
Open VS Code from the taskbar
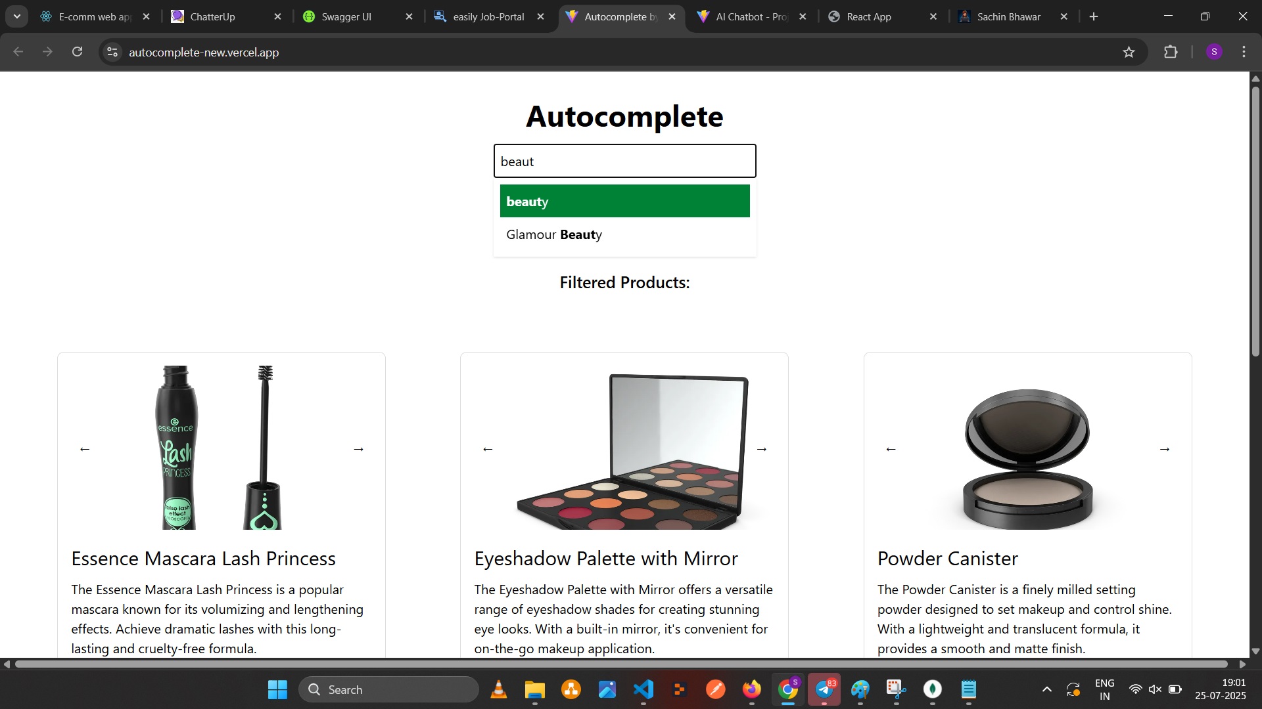click(x=643, y=689)
